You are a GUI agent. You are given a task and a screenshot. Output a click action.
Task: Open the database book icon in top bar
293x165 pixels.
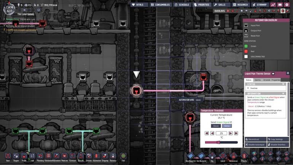pyautogui.click(x=280, y=5)
